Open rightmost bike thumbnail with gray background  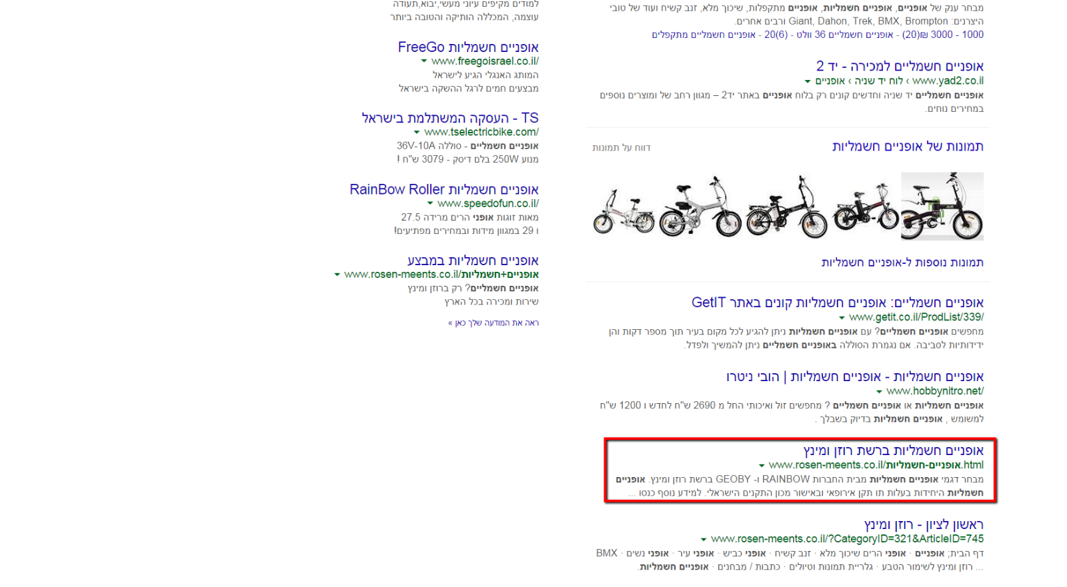click(x=942, y=206)
